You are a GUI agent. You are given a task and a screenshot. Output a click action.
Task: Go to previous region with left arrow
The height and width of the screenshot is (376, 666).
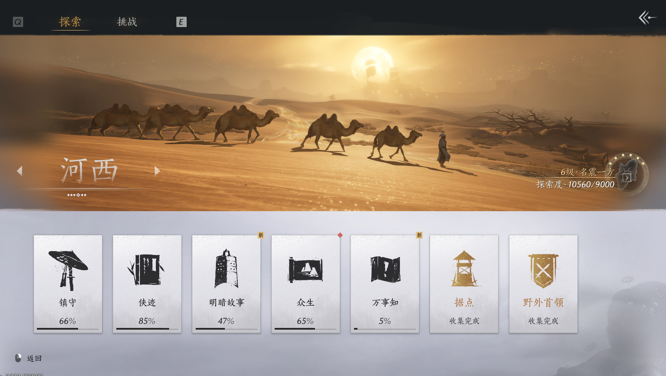pos(19,171)
